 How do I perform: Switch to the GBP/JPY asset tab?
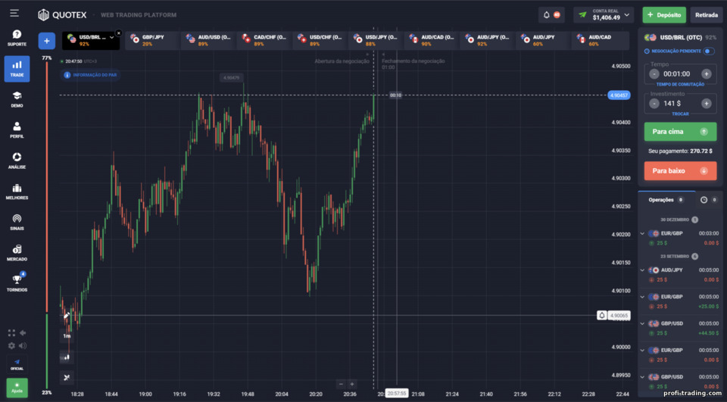point(152,40)
